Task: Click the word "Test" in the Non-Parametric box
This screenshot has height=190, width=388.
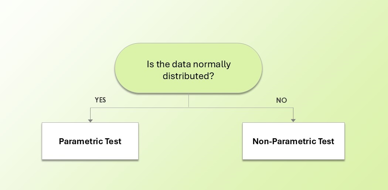Action: [325, 141]
